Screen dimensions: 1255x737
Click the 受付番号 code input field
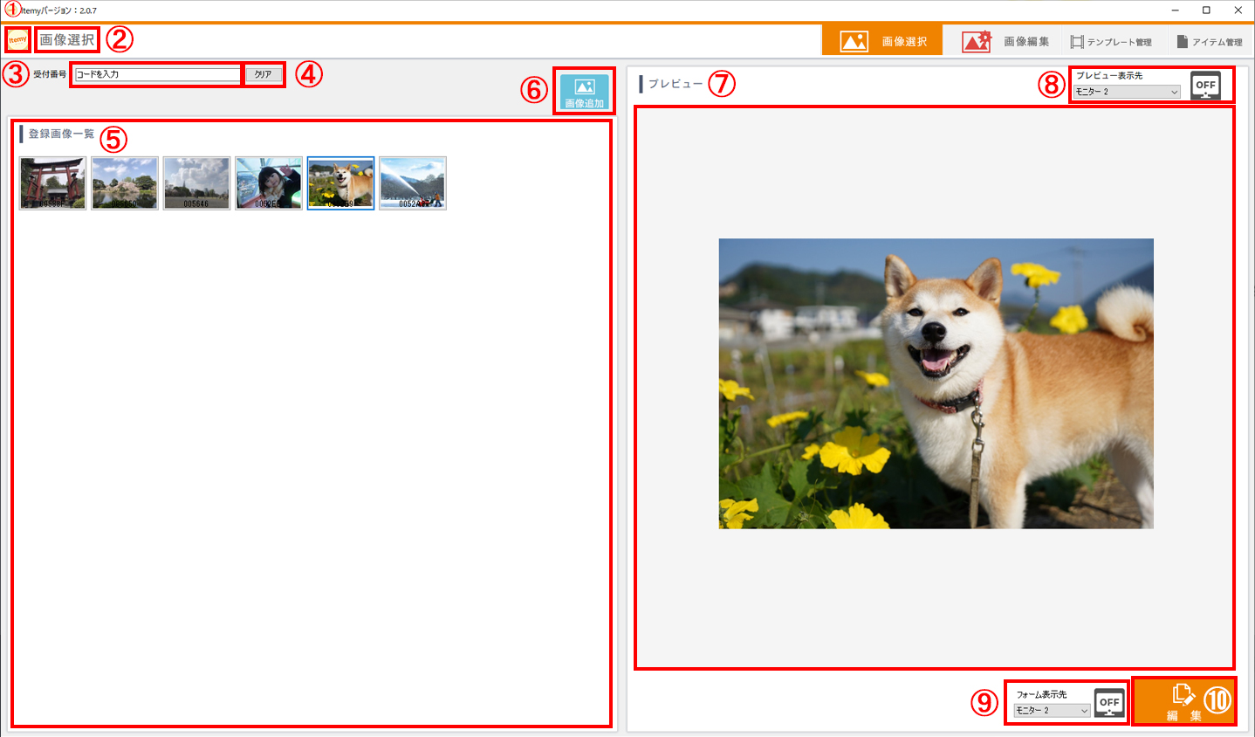(x=157, y=74)
